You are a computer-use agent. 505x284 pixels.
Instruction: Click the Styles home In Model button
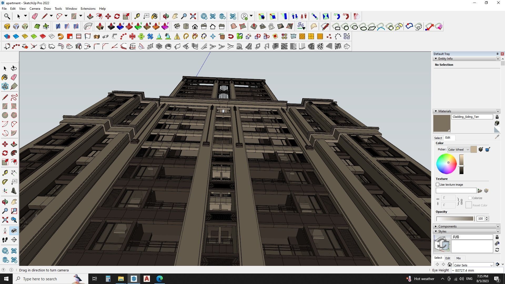pyautogui.click(x=450, y=265)
